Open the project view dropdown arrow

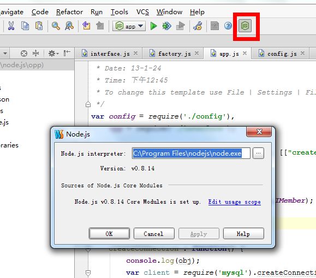point(5,54)
